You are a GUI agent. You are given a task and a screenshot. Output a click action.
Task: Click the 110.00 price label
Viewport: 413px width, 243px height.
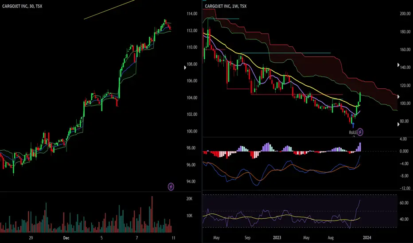[192, 47]
